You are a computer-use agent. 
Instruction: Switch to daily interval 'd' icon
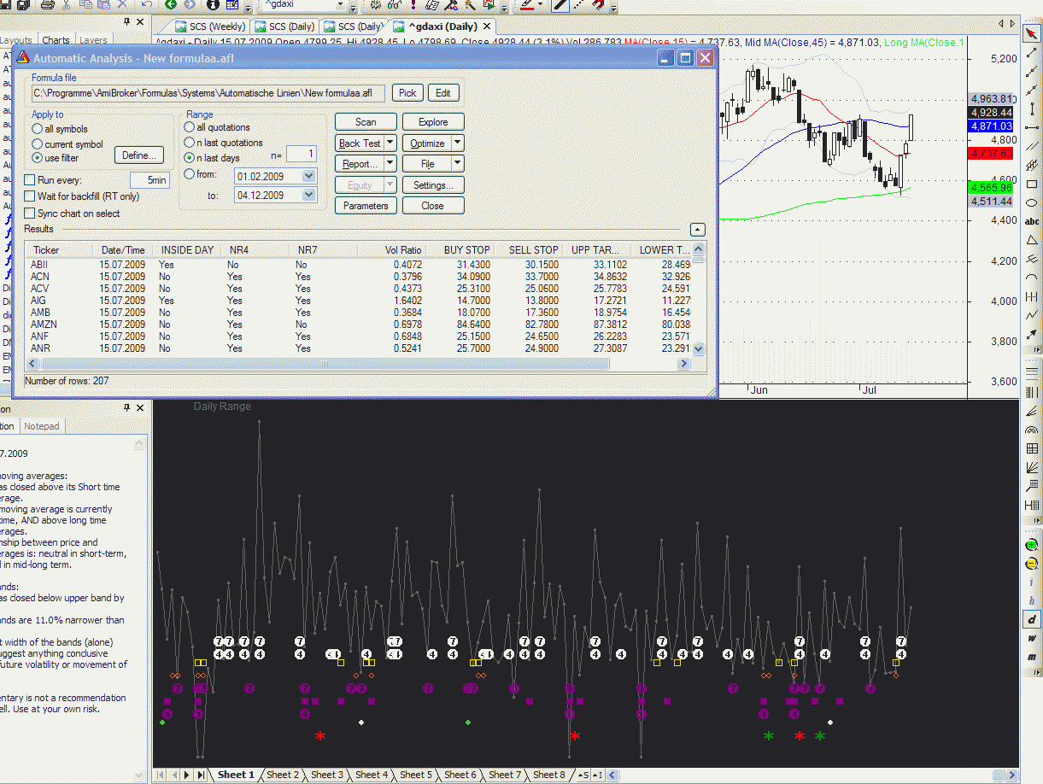tap(1032, 619)
